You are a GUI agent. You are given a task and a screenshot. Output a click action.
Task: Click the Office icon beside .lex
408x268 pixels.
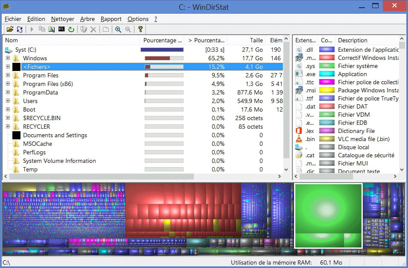point(299,131)
